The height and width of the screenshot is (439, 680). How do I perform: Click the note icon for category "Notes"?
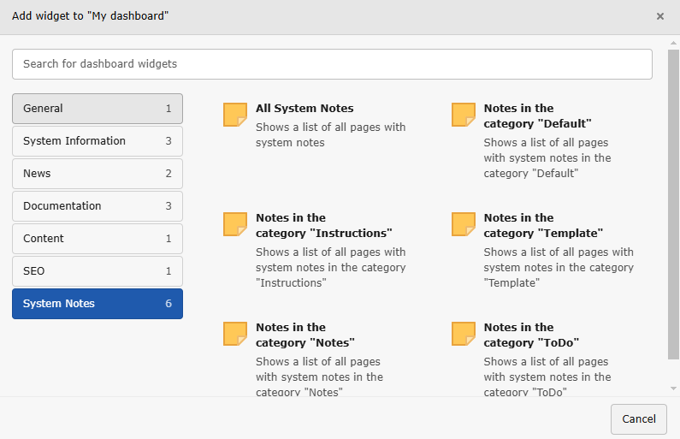pyautogui.click(x=234, y=334)
